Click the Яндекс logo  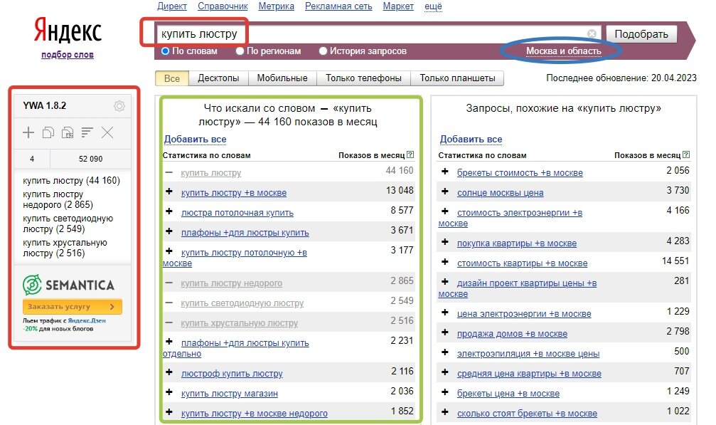click(68, 31)
